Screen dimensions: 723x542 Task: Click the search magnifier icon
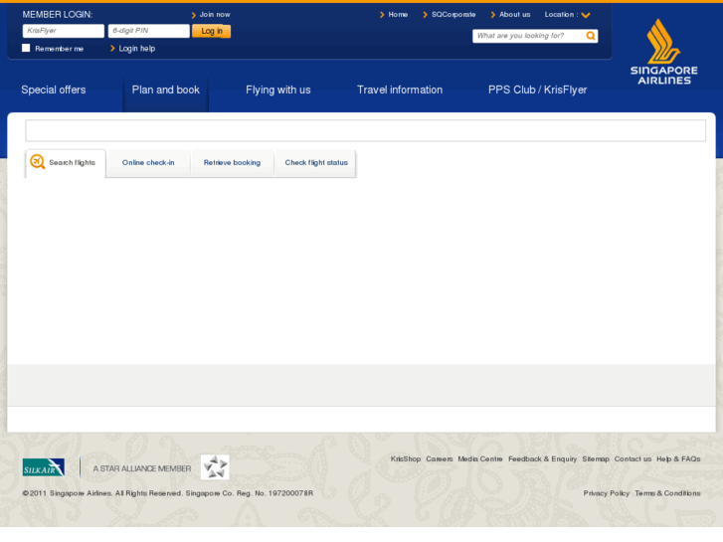pyautogui.click(x=590, y=36)
